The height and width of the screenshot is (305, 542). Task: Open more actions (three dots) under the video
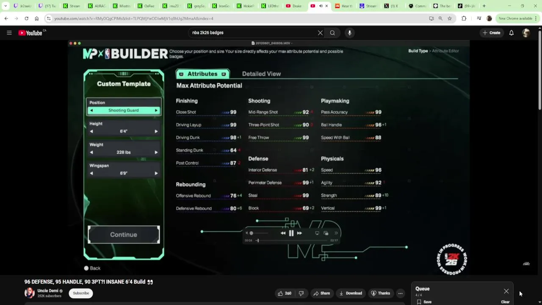pos(400,293)
